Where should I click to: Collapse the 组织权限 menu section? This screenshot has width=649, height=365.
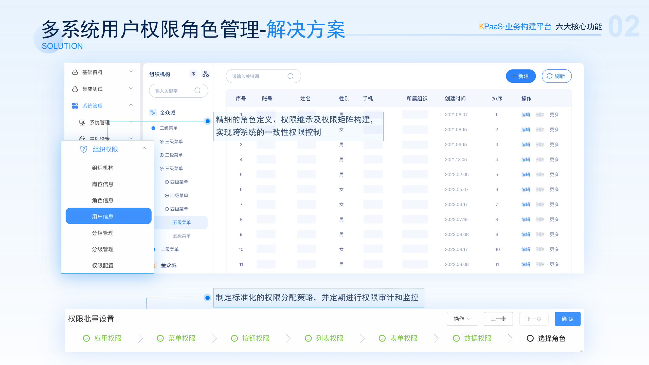click(x=144, y=149)
